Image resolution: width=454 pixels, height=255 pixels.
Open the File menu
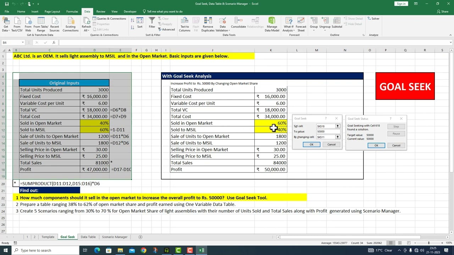click(7, 11)
